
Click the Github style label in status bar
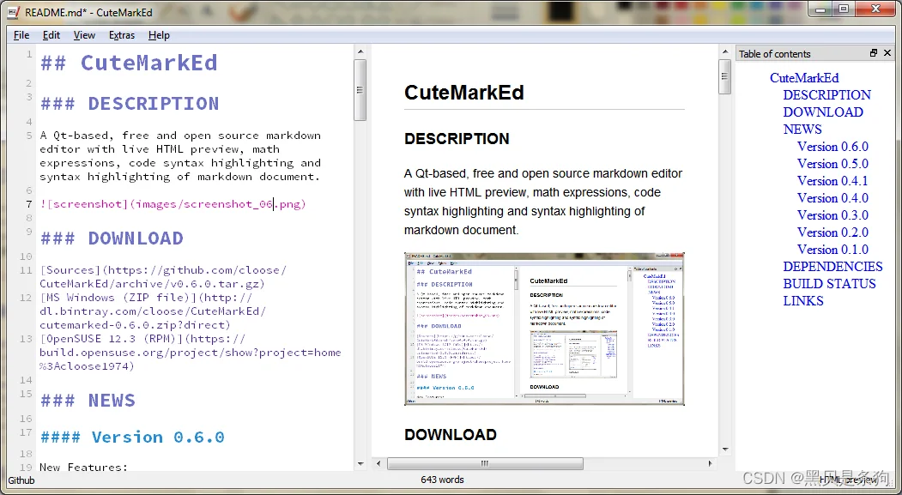[x=21, y=480]
